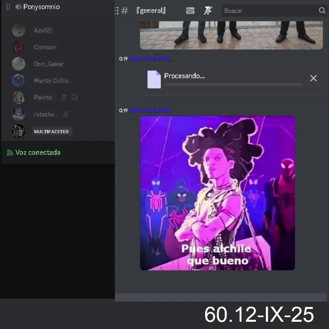Click MULTIFACETED's avatar in the voice list
The width and height of the screenshot is (329, 329).
[18, 131]
